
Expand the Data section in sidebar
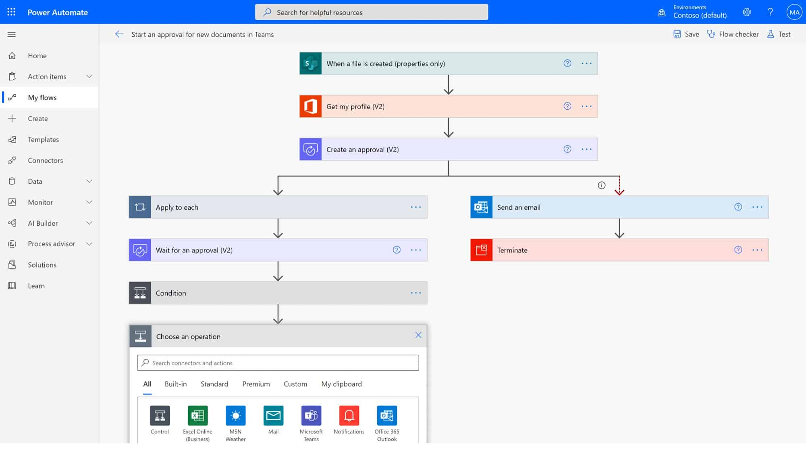pos(89,181)
